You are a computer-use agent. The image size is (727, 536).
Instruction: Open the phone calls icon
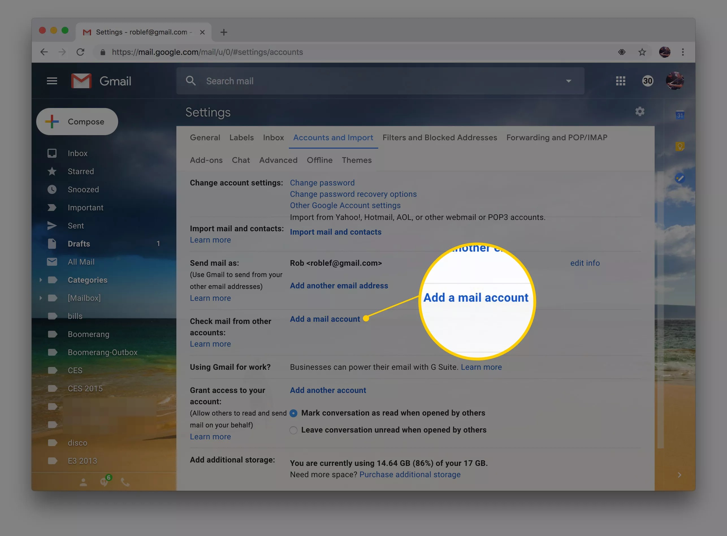(x=125, y=483)
